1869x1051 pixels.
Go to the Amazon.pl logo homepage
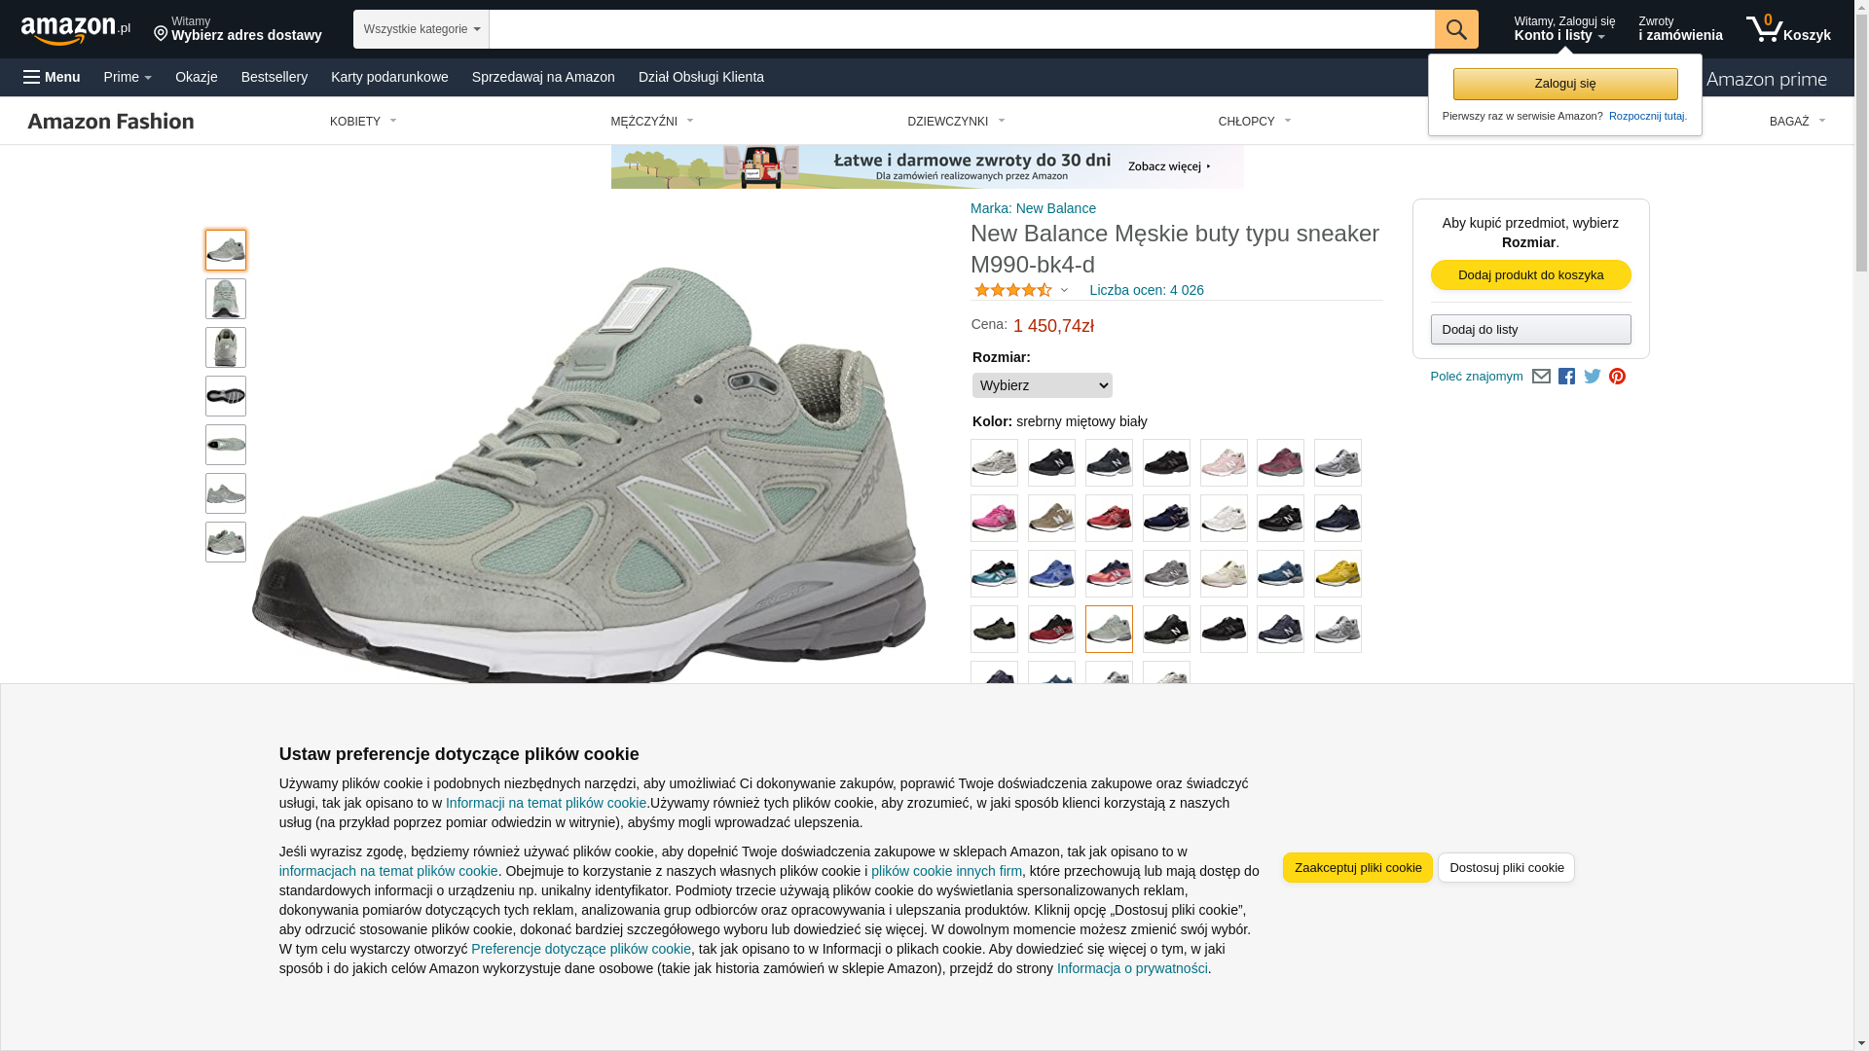click(75, 30)
